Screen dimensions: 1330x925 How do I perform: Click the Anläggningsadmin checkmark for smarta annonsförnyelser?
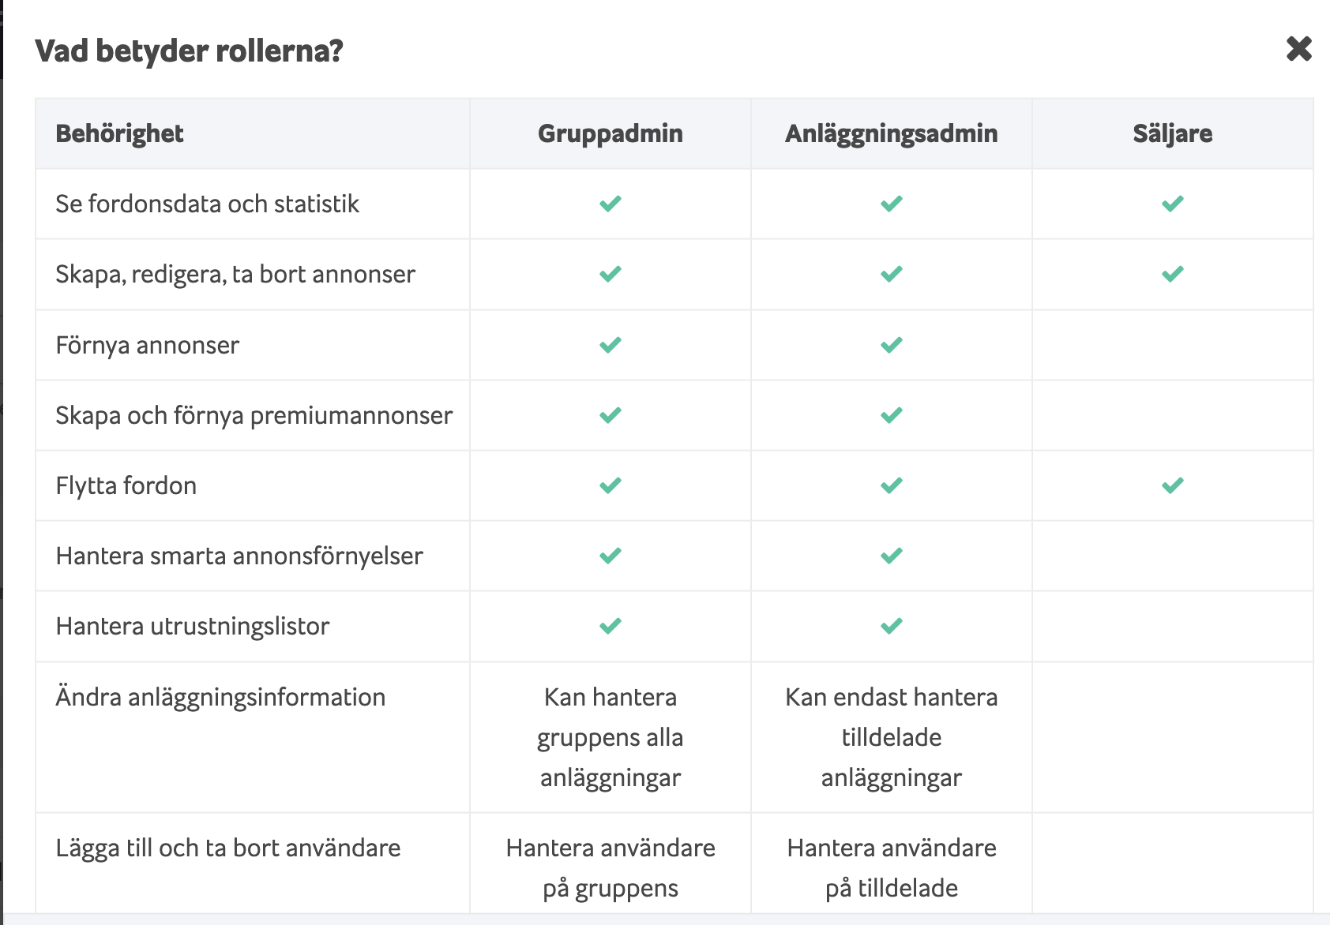(x=890, y=556)
